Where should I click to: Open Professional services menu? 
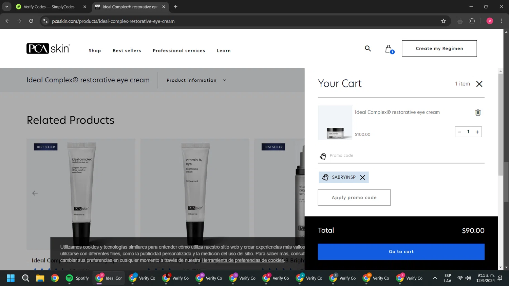[x=179, y=50]
